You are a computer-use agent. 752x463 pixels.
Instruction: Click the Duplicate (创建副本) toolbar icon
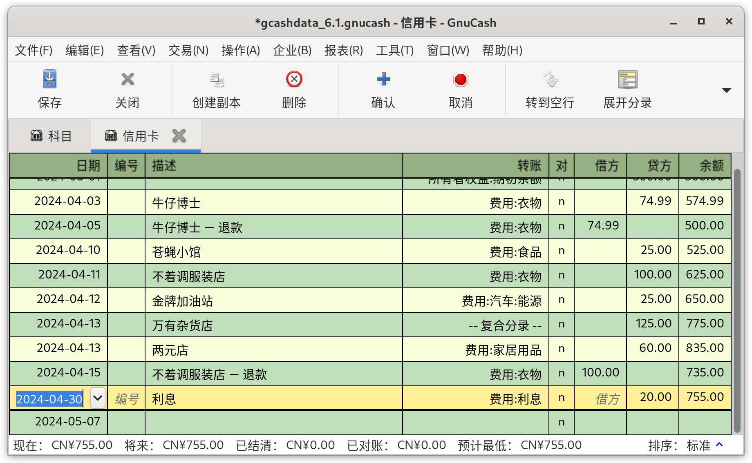click(x=216, y=79)
